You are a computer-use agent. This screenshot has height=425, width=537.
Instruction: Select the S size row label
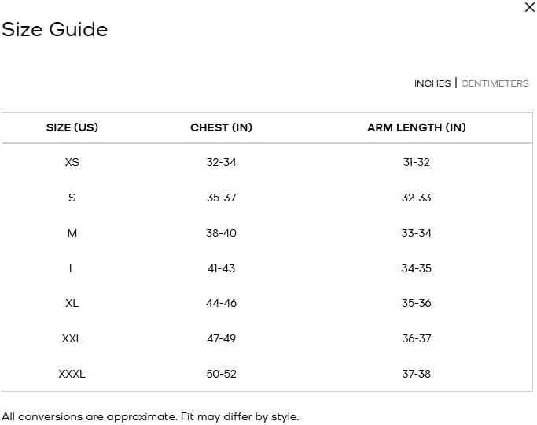click(x=72, y=198)
